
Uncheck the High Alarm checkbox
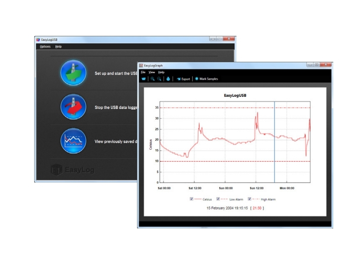coord(249,199)
